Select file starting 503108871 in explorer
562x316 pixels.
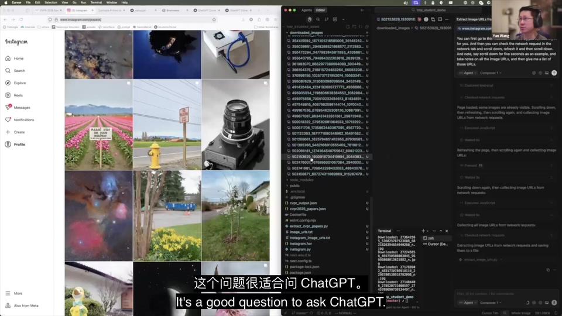[x=327, y=174]
